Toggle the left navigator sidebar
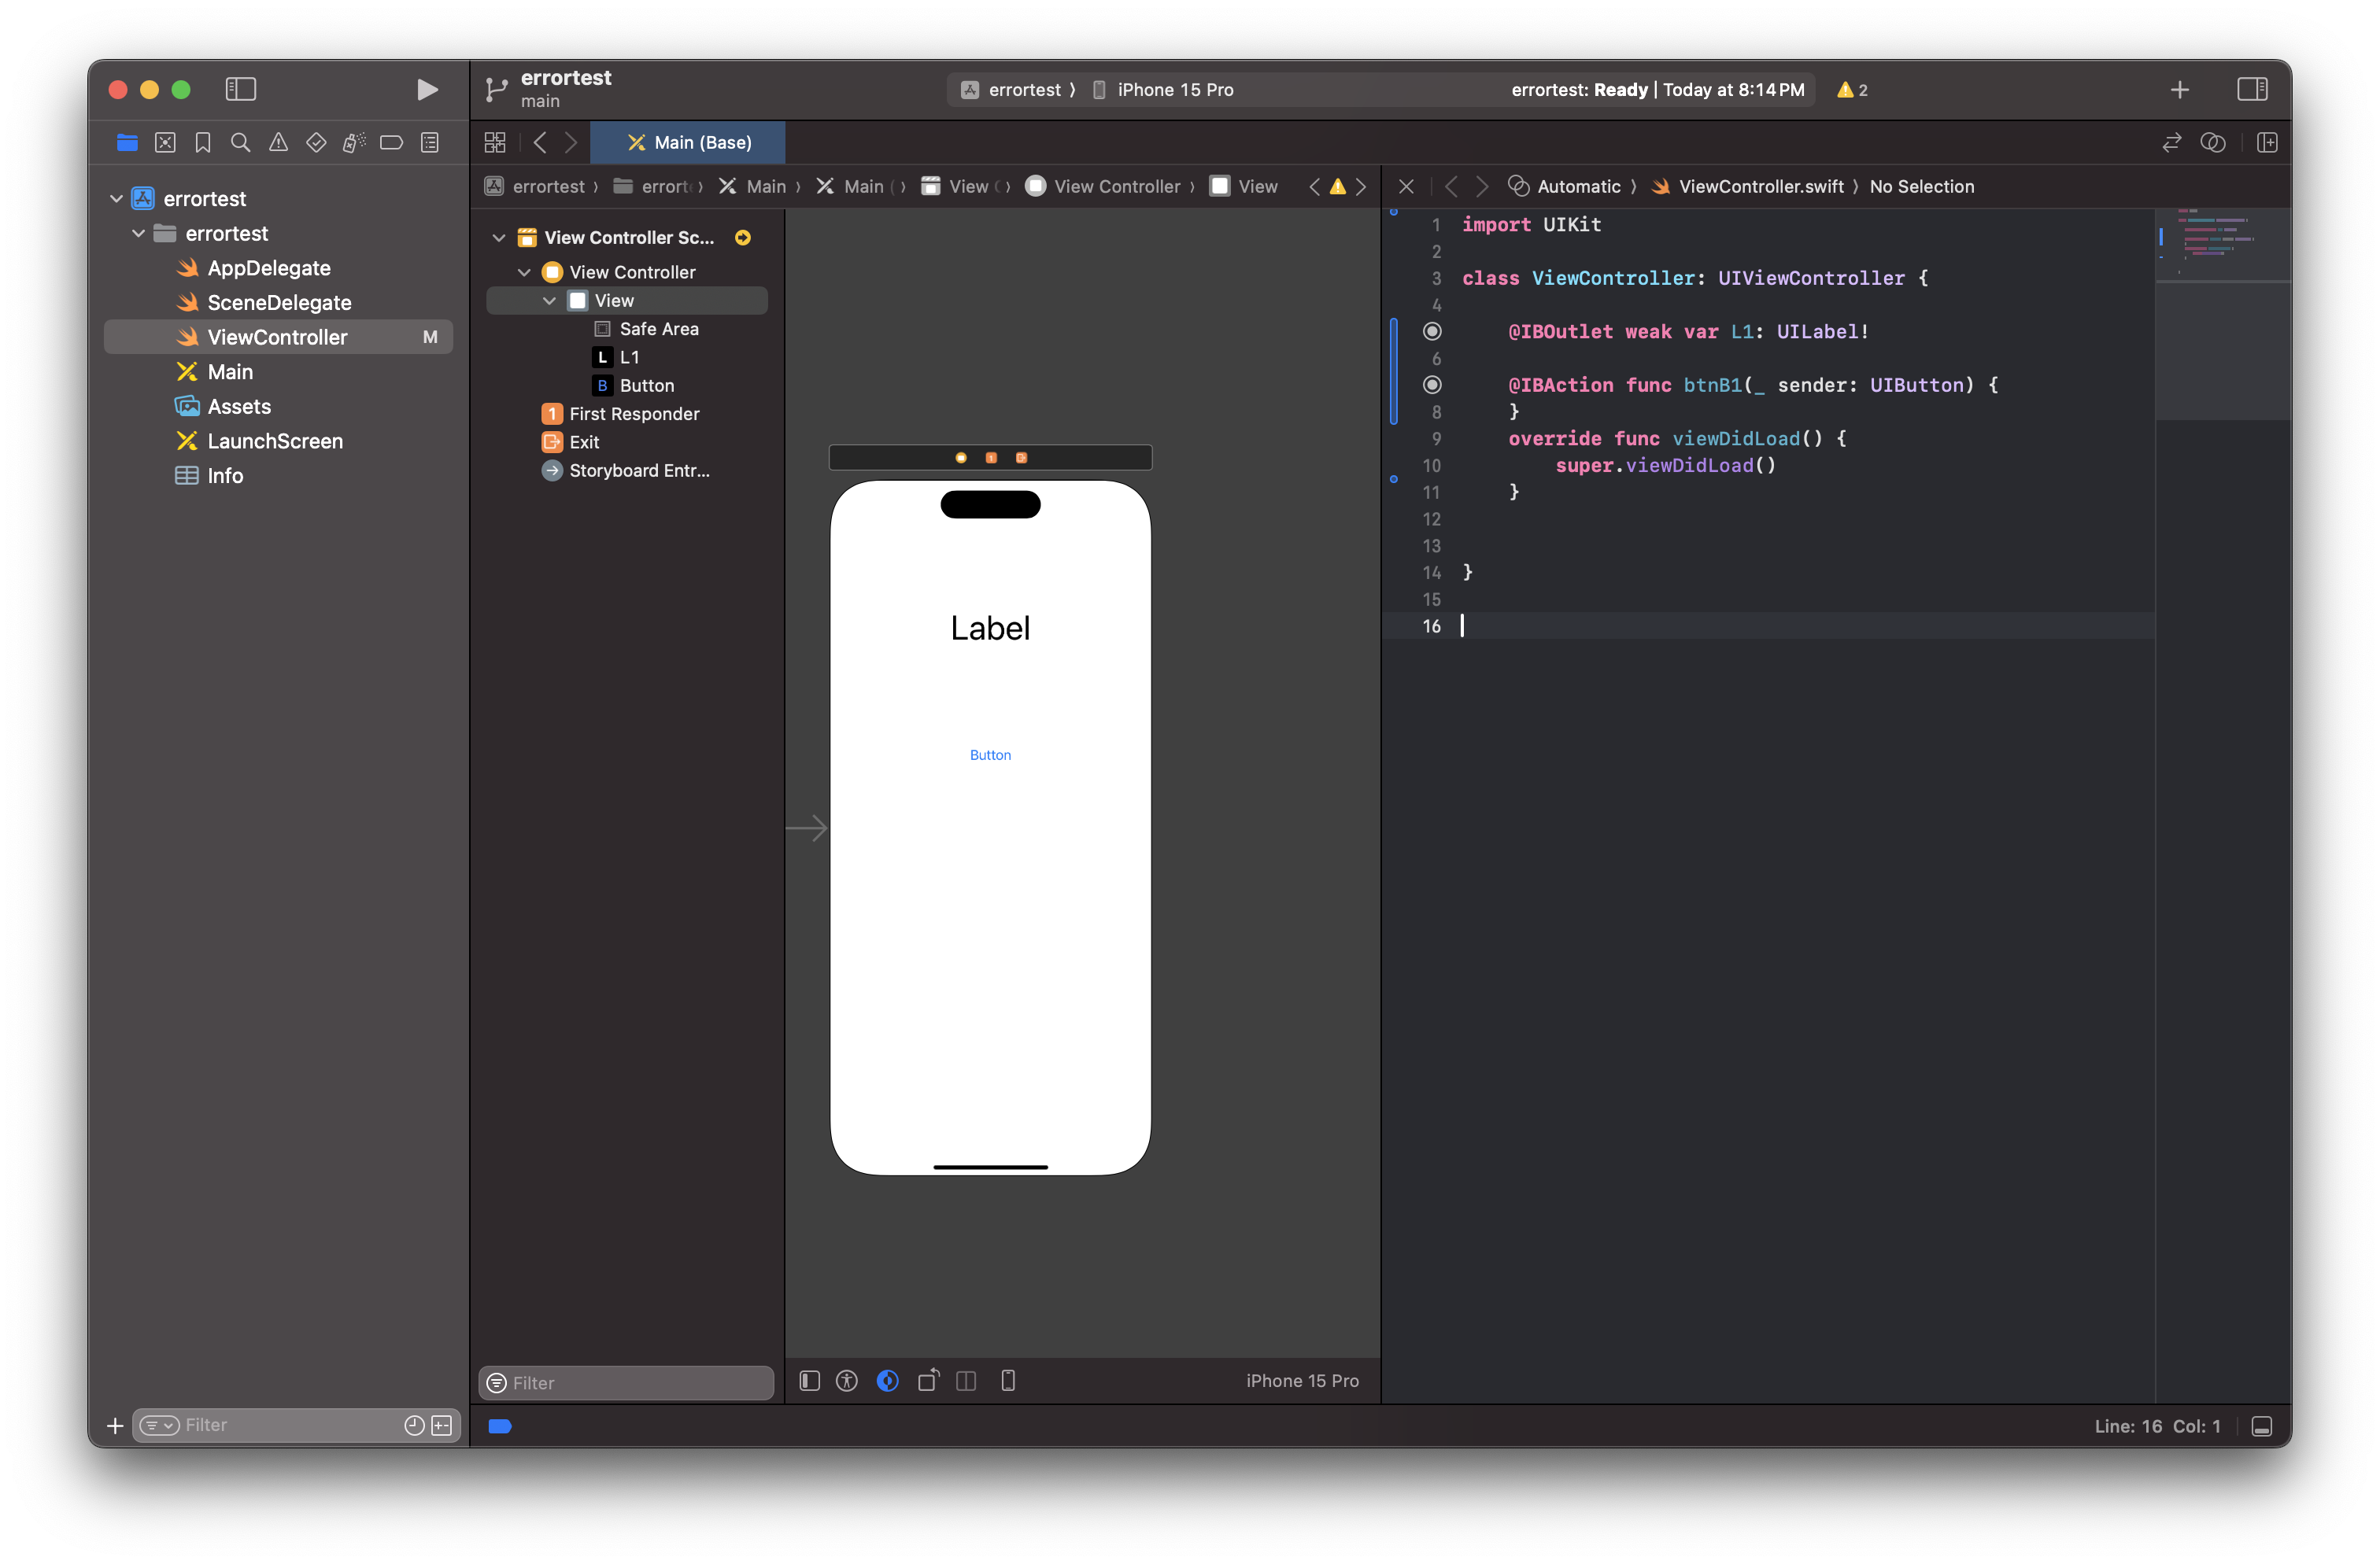 (241, 90)
